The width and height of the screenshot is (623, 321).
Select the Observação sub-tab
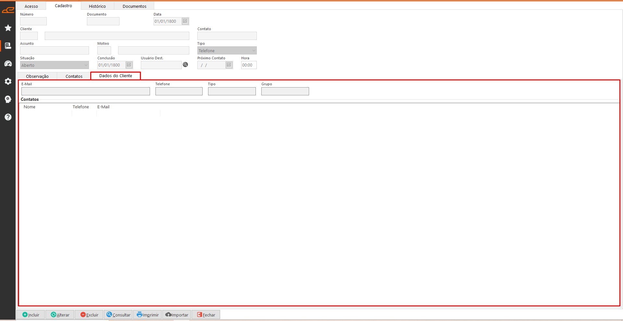click(x=37, y=76)
